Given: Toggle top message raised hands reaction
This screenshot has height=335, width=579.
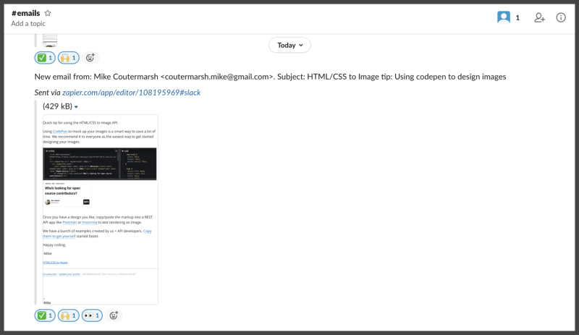Looking at the screenshot, I should click(68, 58).
